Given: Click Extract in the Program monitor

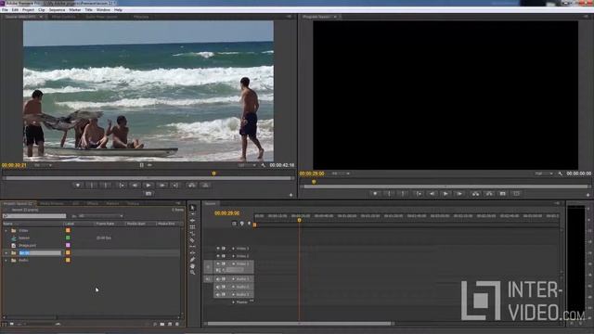Looking at the screenshot, I should tap(489, 194).
